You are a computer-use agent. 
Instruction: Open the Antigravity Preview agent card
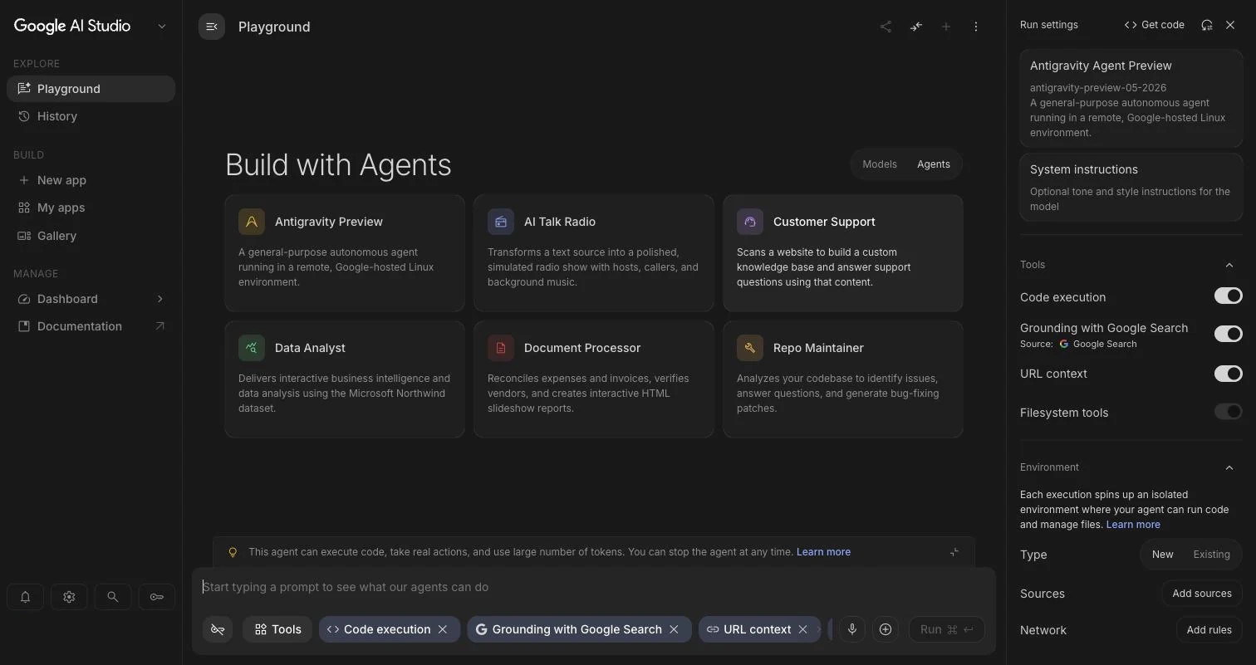[345, 253]
